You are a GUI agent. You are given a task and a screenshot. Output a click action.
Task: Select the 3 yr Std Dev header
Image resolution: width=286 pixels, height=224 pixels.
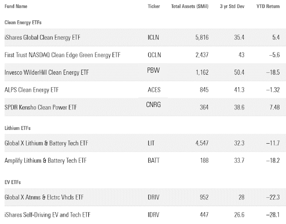[232, 7]
